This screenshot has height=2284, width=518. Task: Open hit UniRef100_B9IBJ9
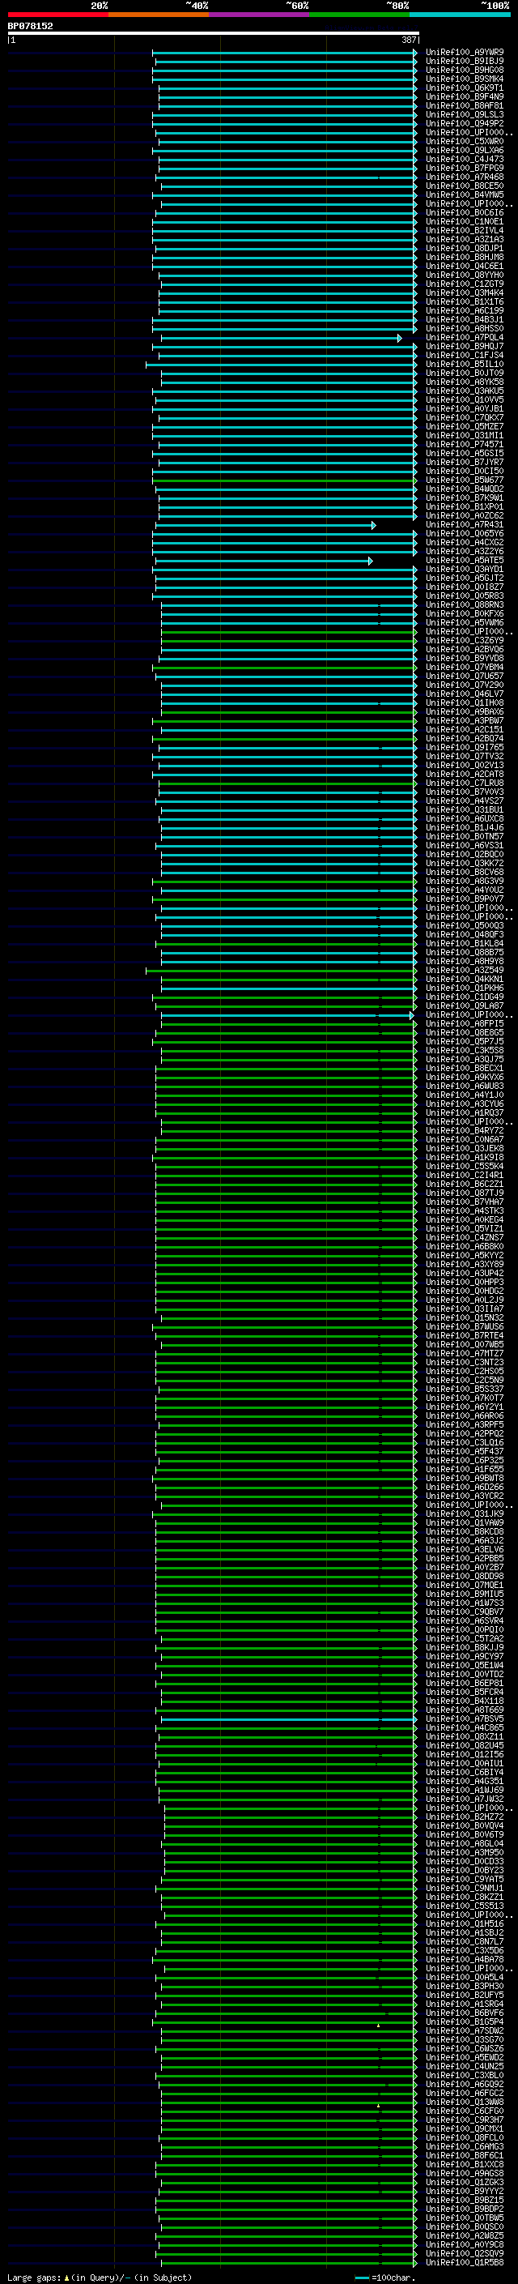click(465, 62)
